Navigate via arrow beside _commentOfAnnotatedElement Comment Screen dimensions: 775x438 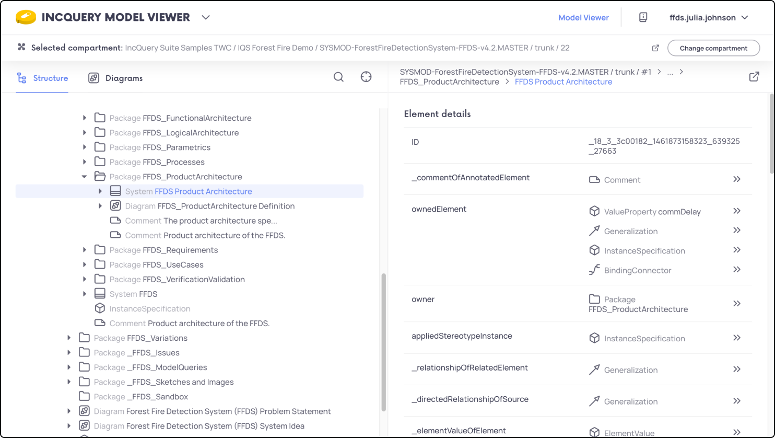tap(737, 179)
